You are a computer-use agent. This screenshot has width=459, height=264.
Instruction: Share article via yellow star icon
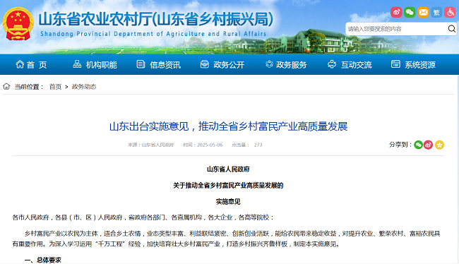click(x=439, y=145)
